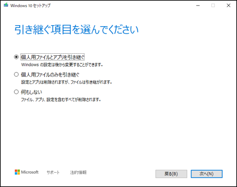Viewport: 237px width, 187px height.
Task: Click description 設定とアプリは削除されますが、ファイルは引き継がれます。
Action: [67, 82]
